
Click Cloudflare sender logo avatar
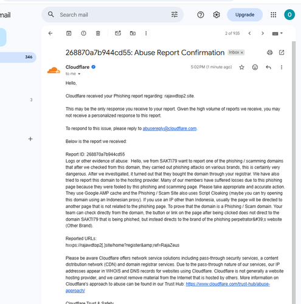(54, 71)
